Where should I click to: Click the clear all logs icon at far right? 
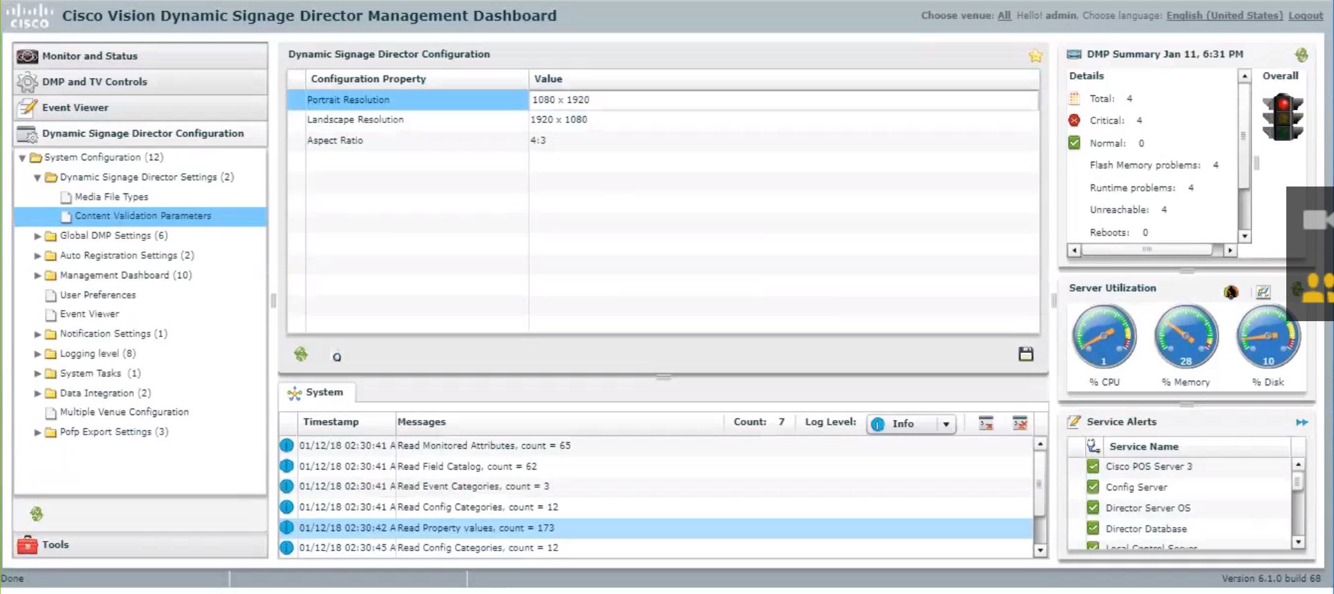click(x=1020, y=423)
